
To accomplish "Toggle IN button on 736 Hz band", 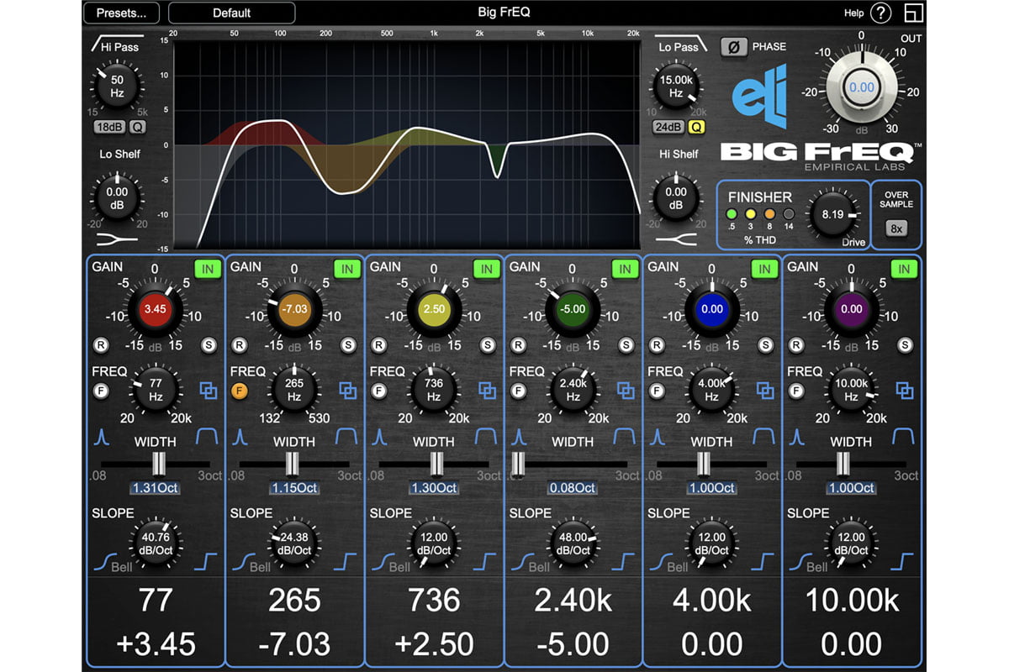I will tap(486, 269).
